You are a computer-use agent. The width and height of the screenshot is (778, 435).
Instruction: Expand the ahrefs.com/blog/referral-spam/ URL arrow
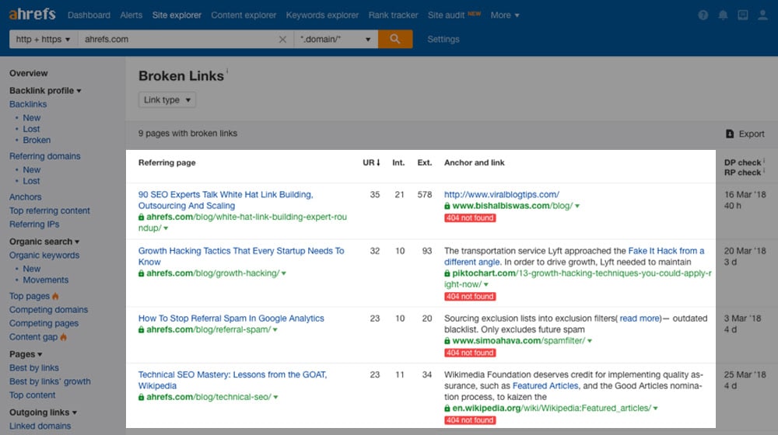pos(275,330)
